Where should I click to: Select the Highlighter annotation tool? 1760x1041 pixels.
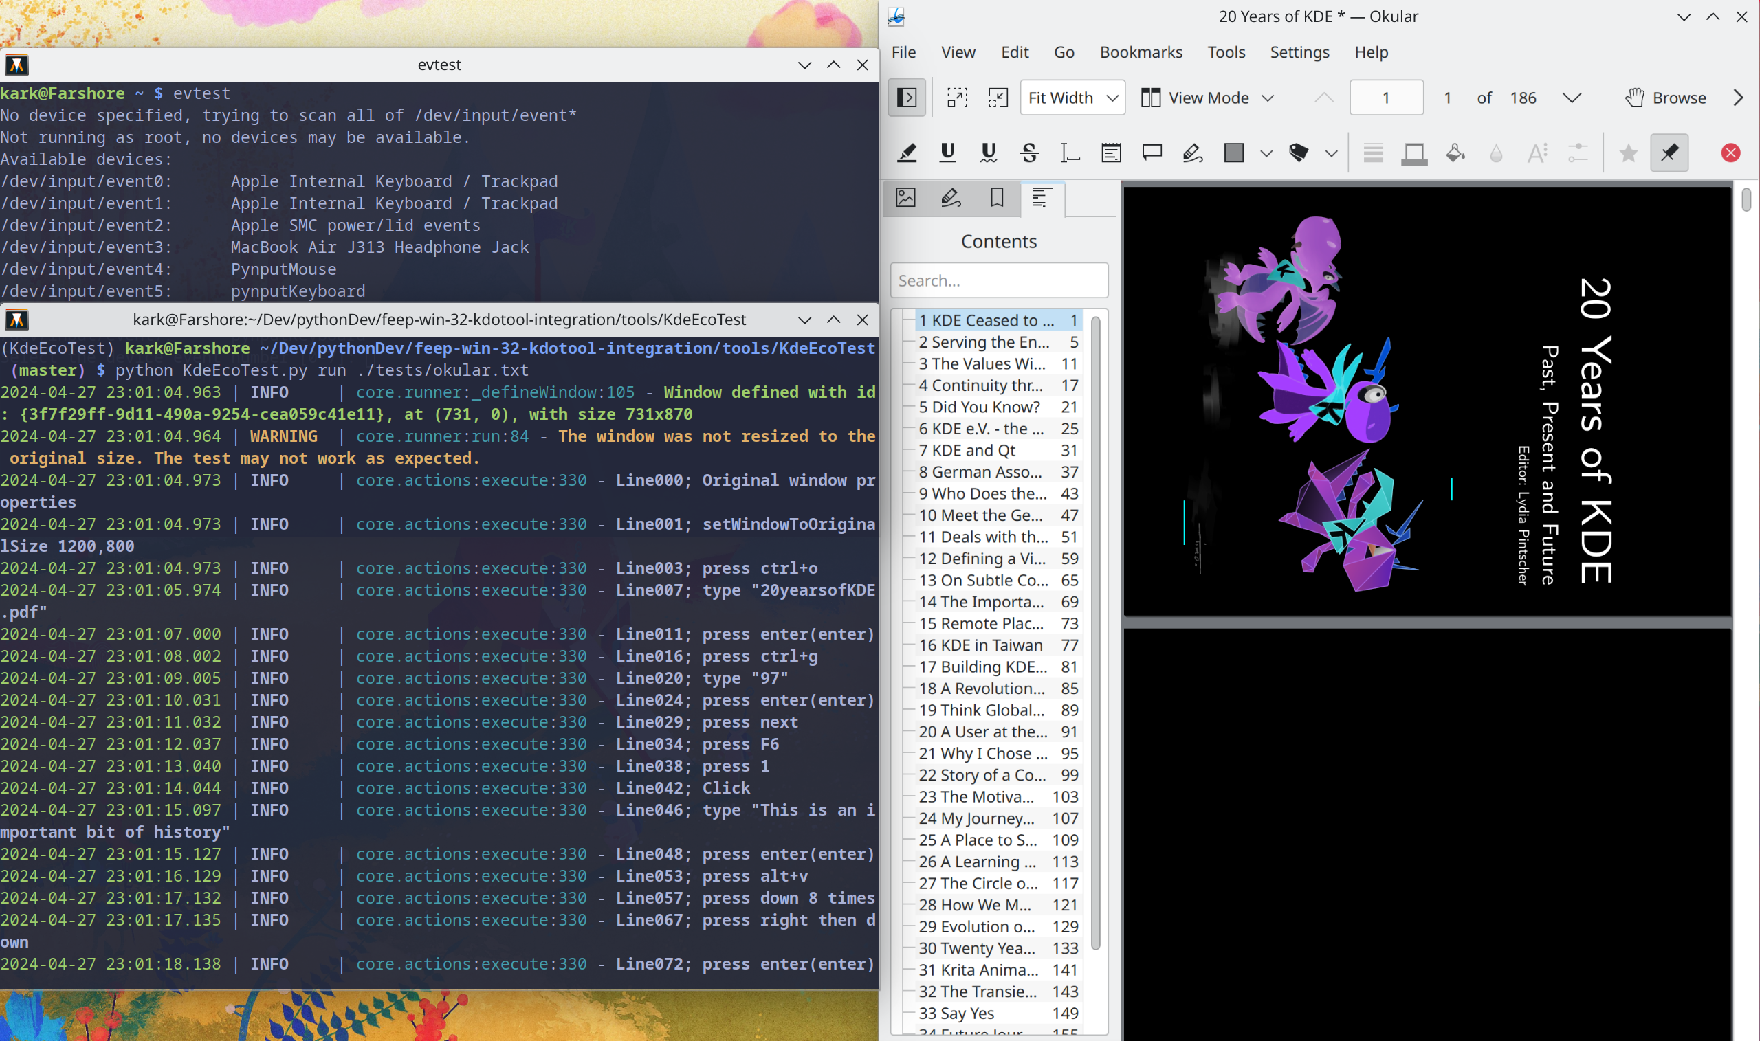(x=907, y=153)
